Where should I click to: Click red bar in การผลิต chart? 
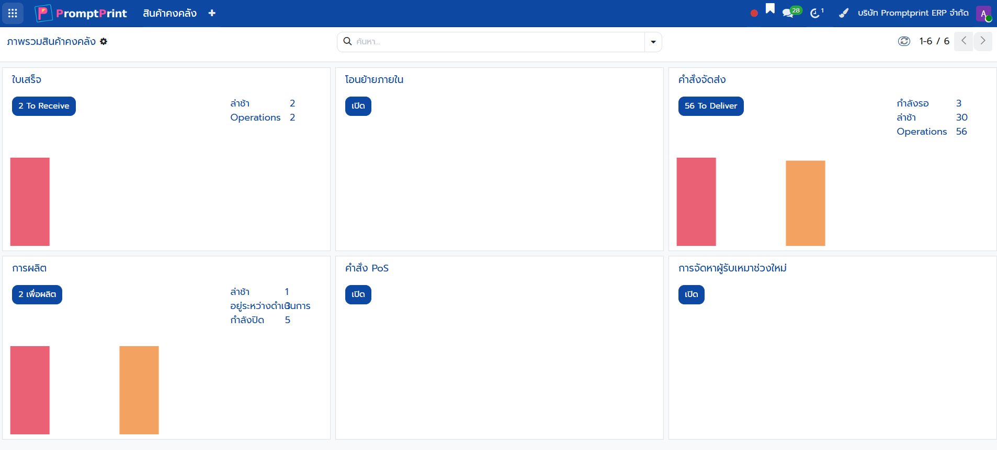tap(30, 390)
